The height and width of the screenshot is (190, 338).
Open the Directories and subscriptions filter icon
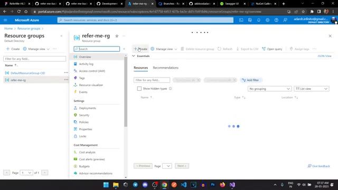coord(250,20)
